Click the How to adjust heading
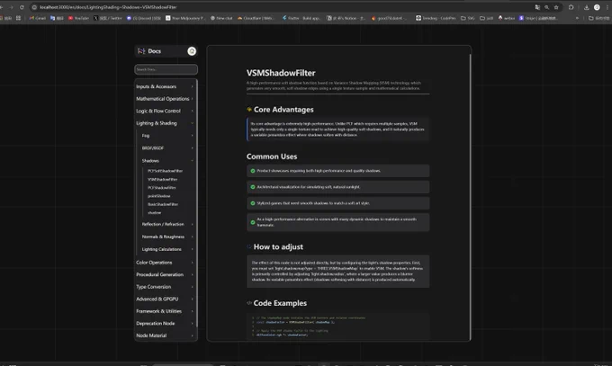 click(x=278, y=247)
